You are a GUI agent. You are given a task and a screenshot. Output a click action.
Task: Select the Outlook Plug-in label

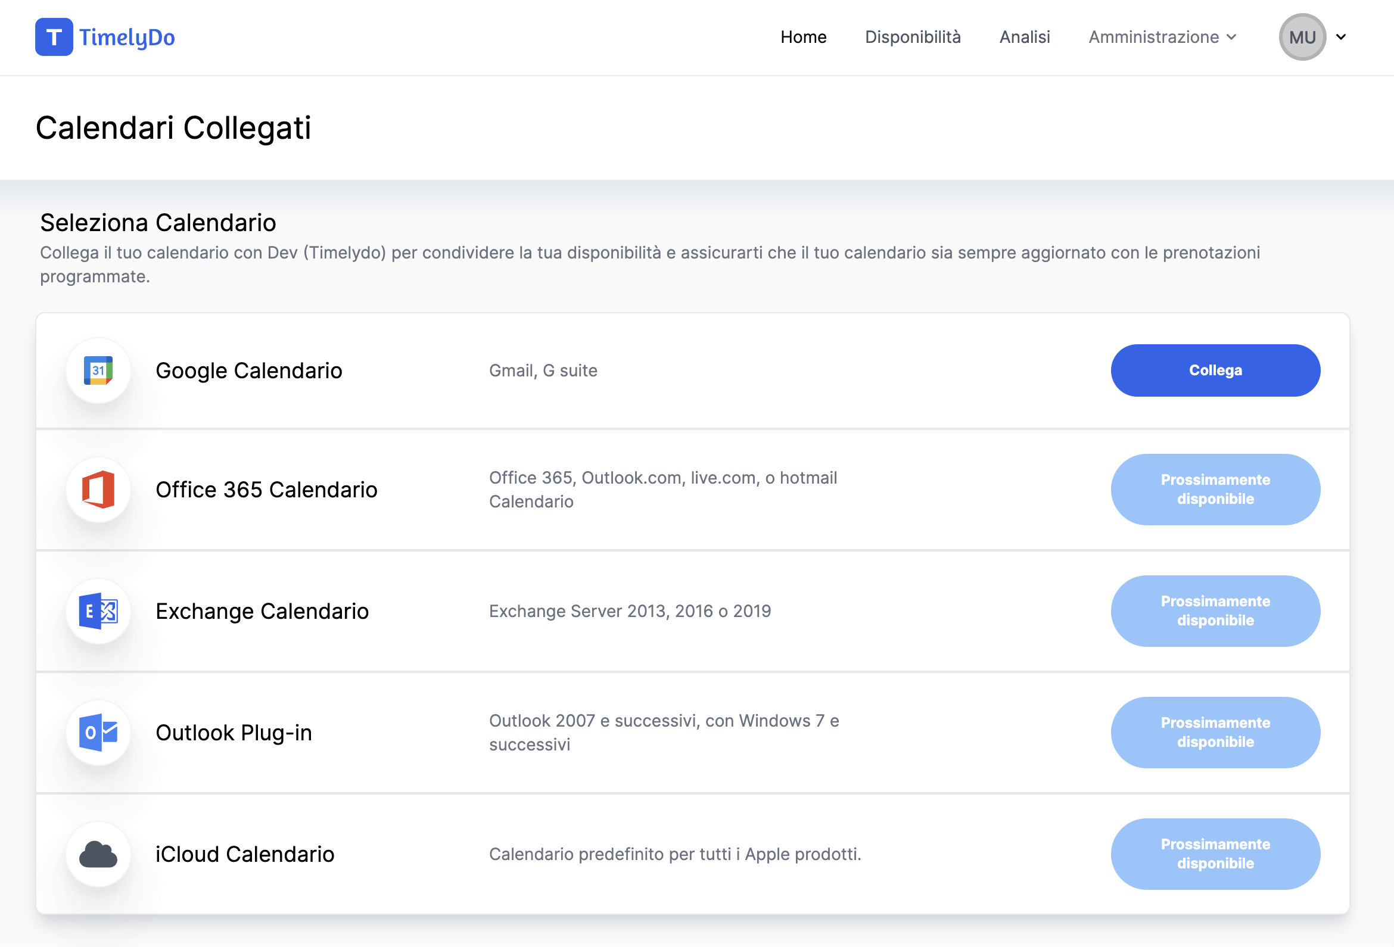(234, 733)
